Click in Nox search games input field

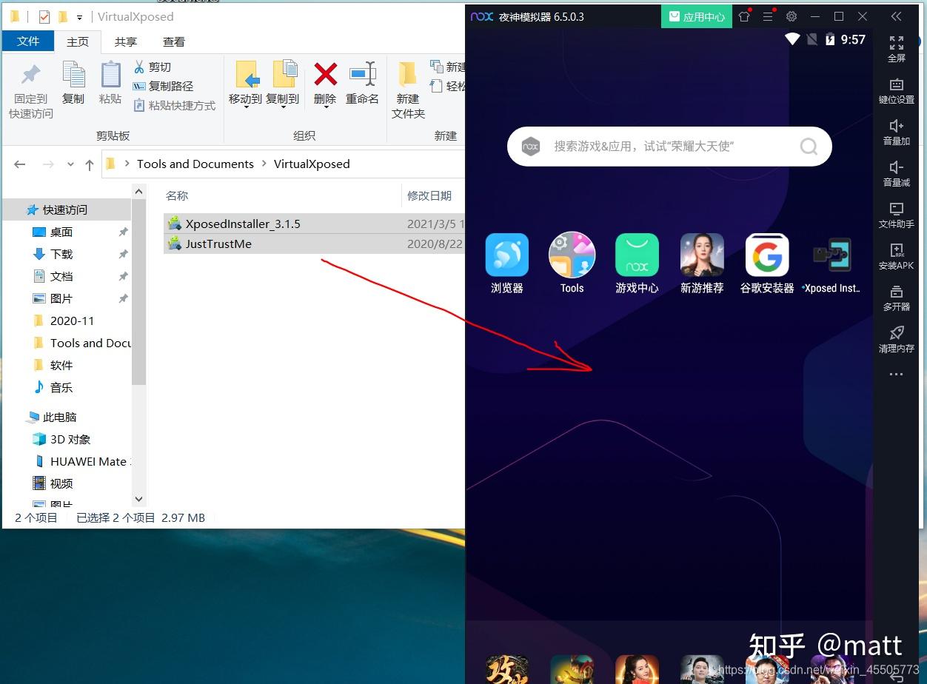(x=670, y=146)
